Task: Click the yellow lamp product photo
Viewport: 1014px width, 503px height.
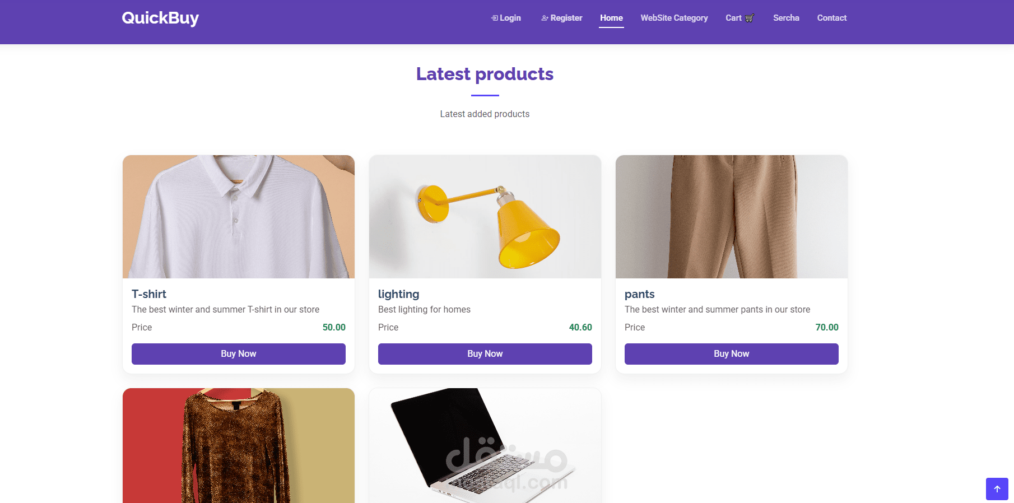Action: 485,217
